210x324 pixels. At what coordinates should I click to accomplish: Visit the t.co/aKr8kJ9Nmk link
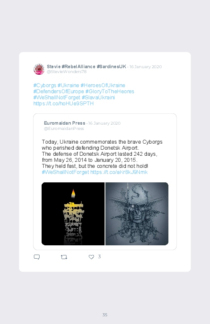point(119,172)
